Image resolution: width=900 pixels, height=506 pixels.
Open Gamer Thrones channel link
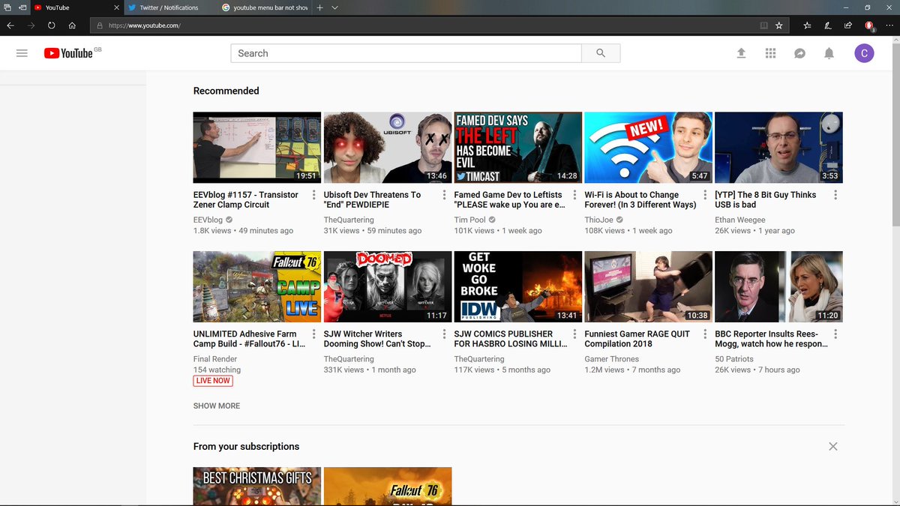[612, 359]
